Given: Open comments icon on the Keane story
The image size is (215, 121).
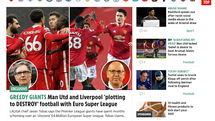Looking at the screenshot, I should click(141, 62).
